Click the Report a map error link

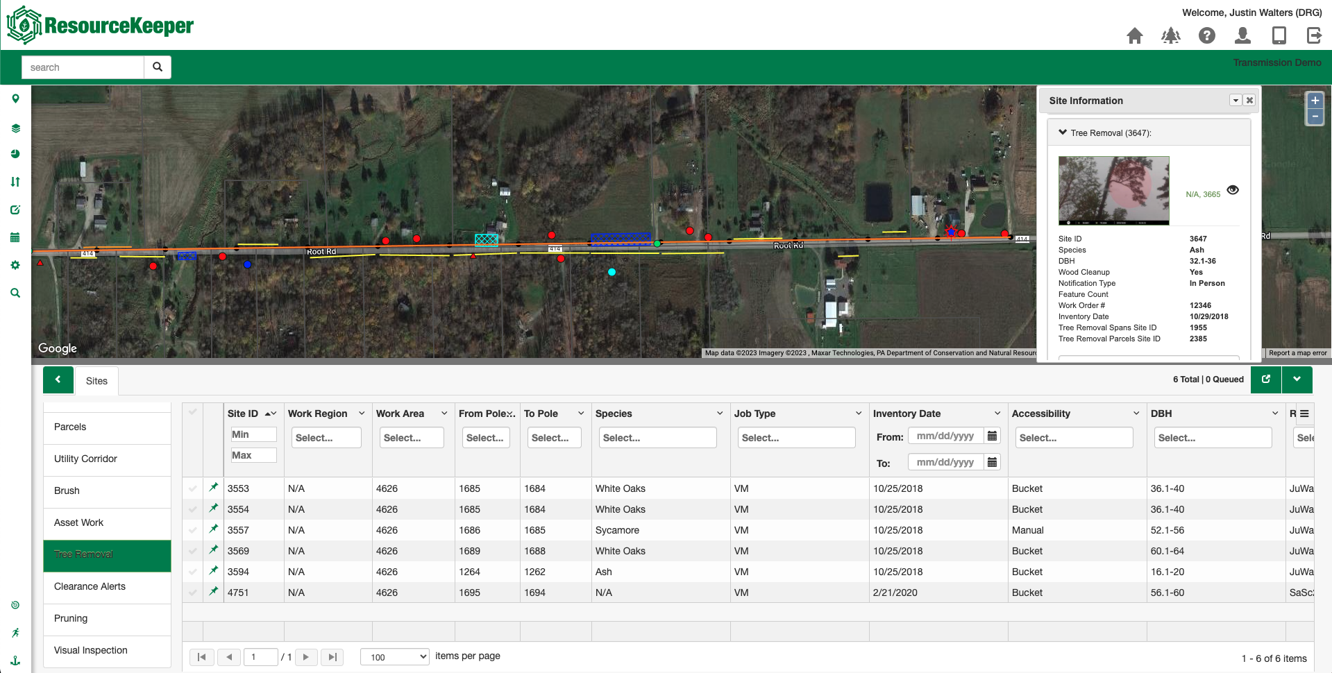click(x=1297, y=352)
